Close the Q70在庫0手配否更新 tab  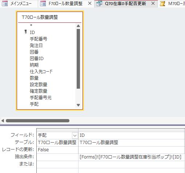(x=153, y=4)
